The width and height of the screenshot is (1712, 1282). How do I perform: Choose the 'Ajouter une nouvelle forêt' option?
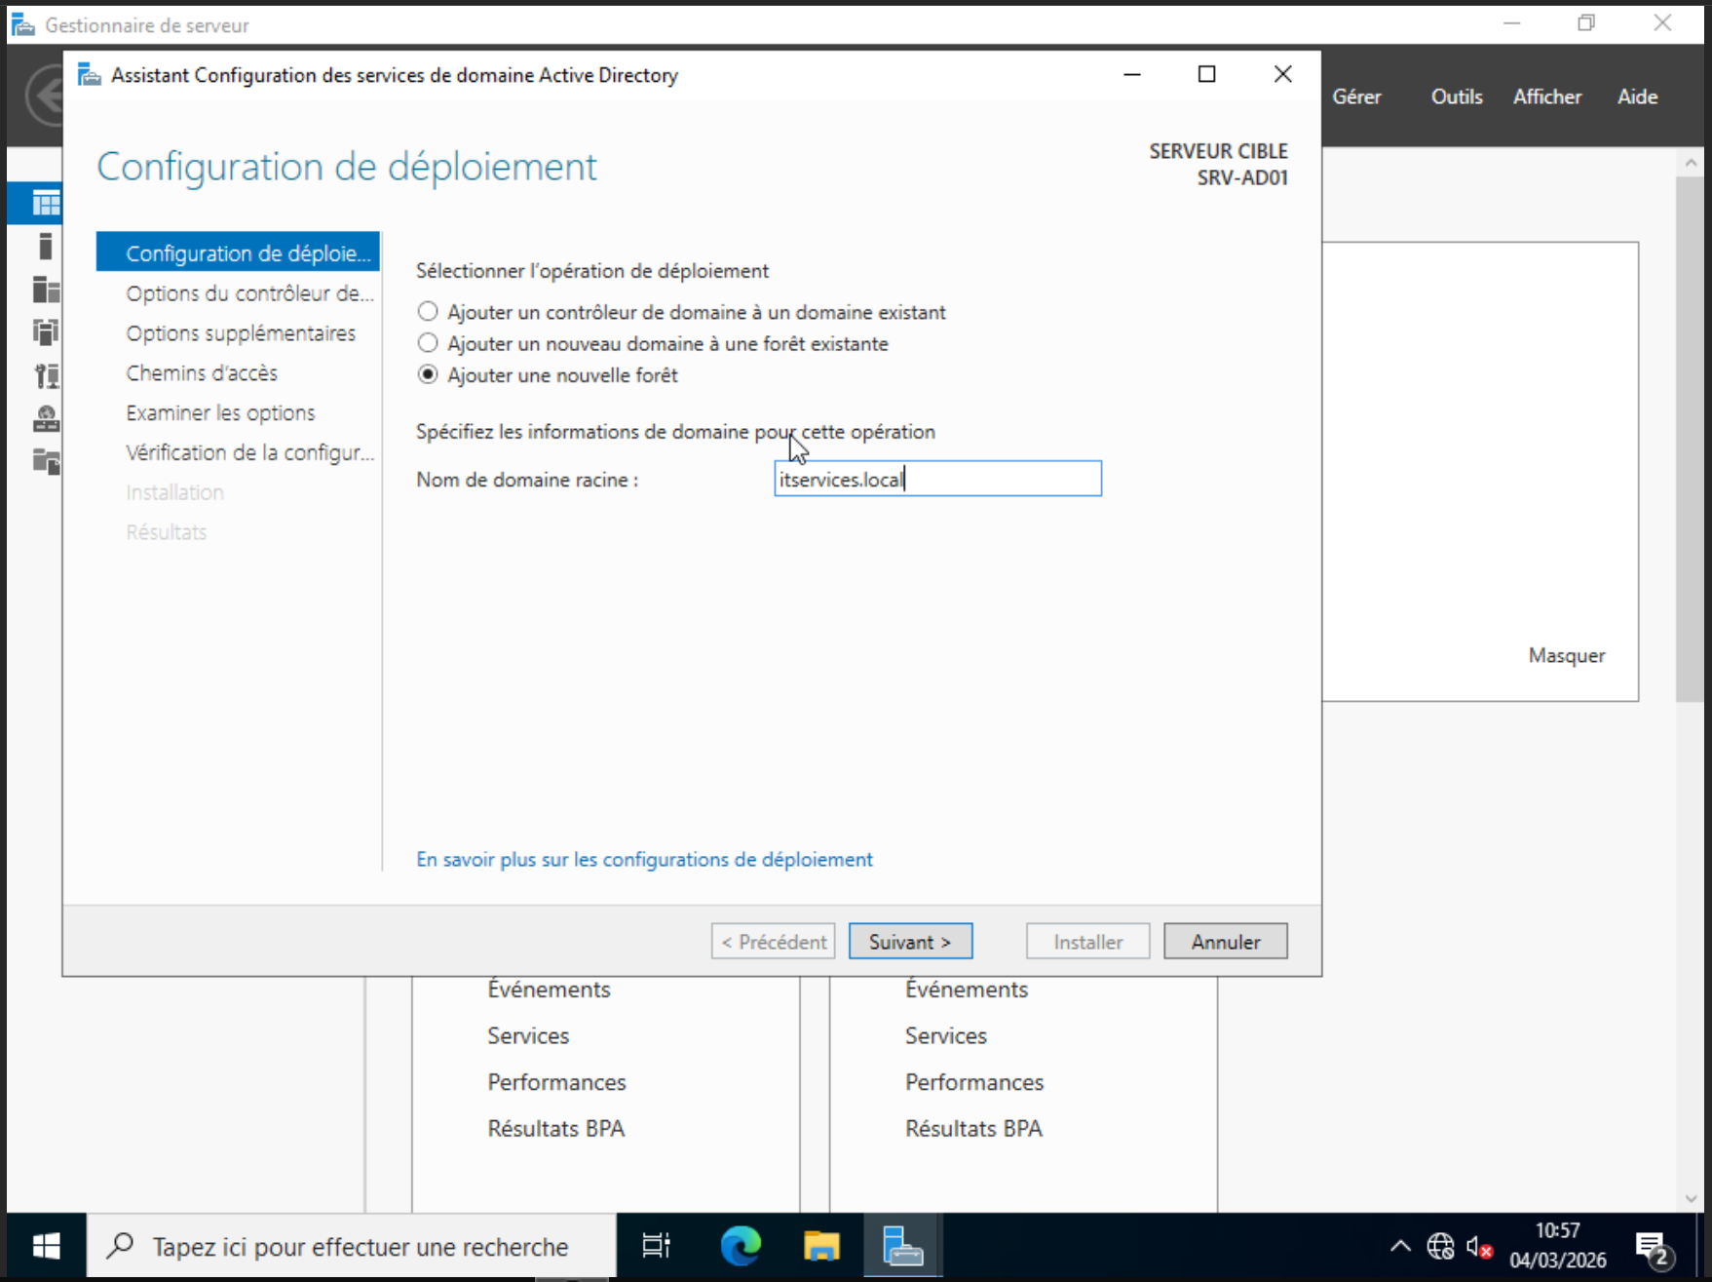pos(428,375)
